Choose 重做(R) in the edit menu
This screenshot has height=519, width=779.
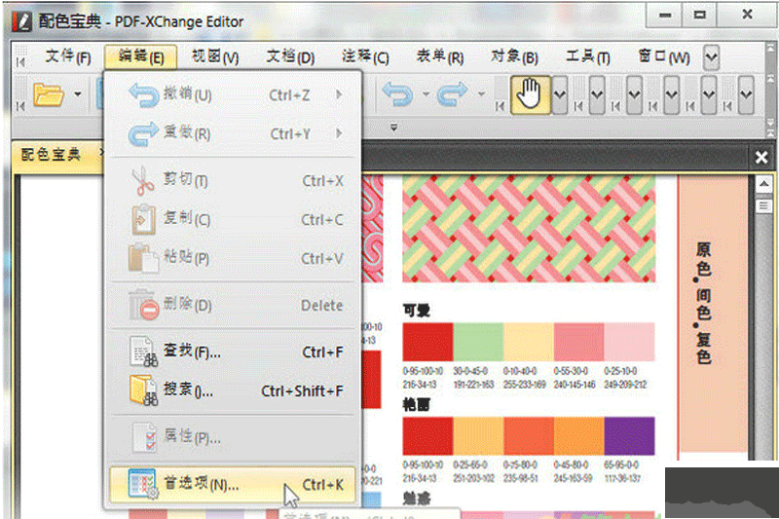tap(234, 133)
